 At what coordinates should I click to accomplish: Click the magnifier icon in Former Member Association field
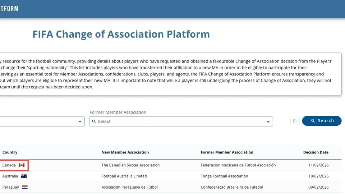click(x=94, y=121)
